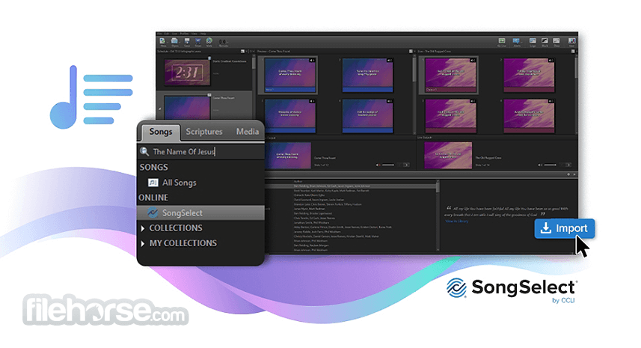Click the Preview output mini thumbnail

pyautogui.click(x=288, y=156)
